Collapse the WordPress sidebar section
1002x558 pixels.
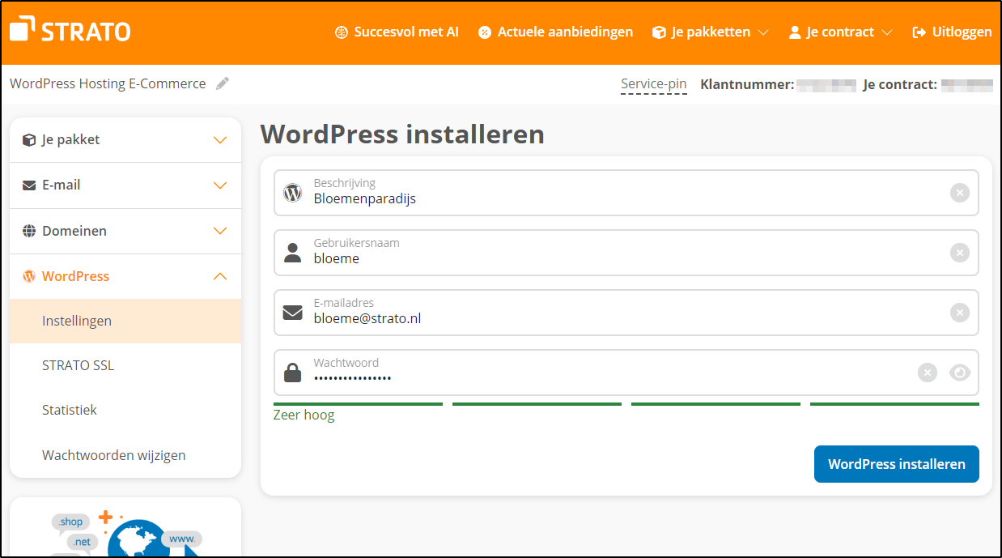click(219, 276)
